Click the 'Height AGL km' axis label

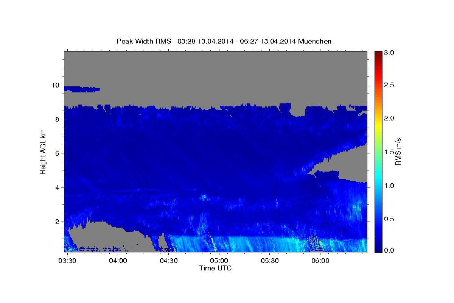[x=43, y=151]
